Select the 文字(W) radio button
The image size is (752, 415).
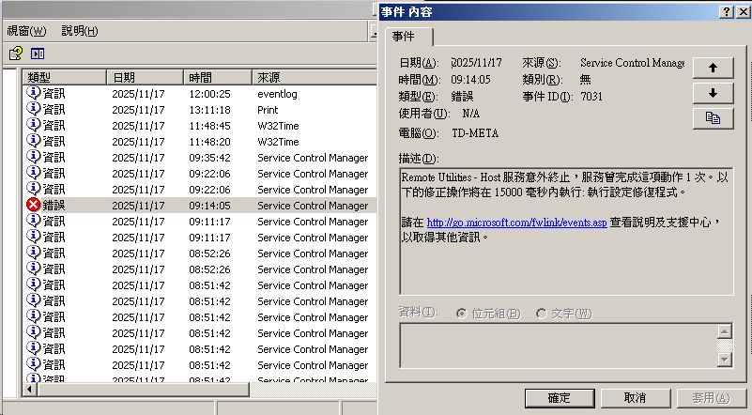pos(542,314)
